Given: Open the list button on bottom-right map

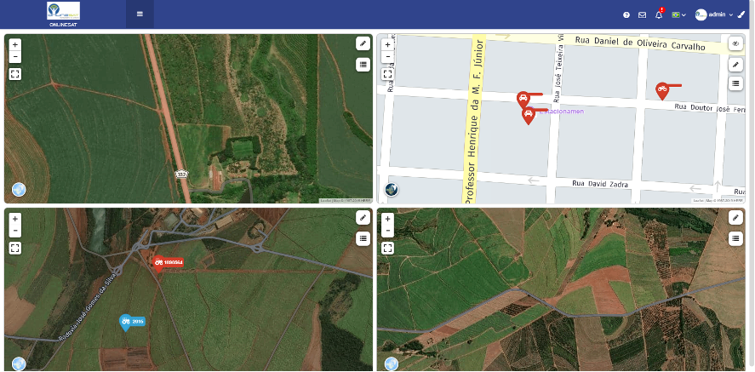Looking at the screenshot, I should coord(735,238).
